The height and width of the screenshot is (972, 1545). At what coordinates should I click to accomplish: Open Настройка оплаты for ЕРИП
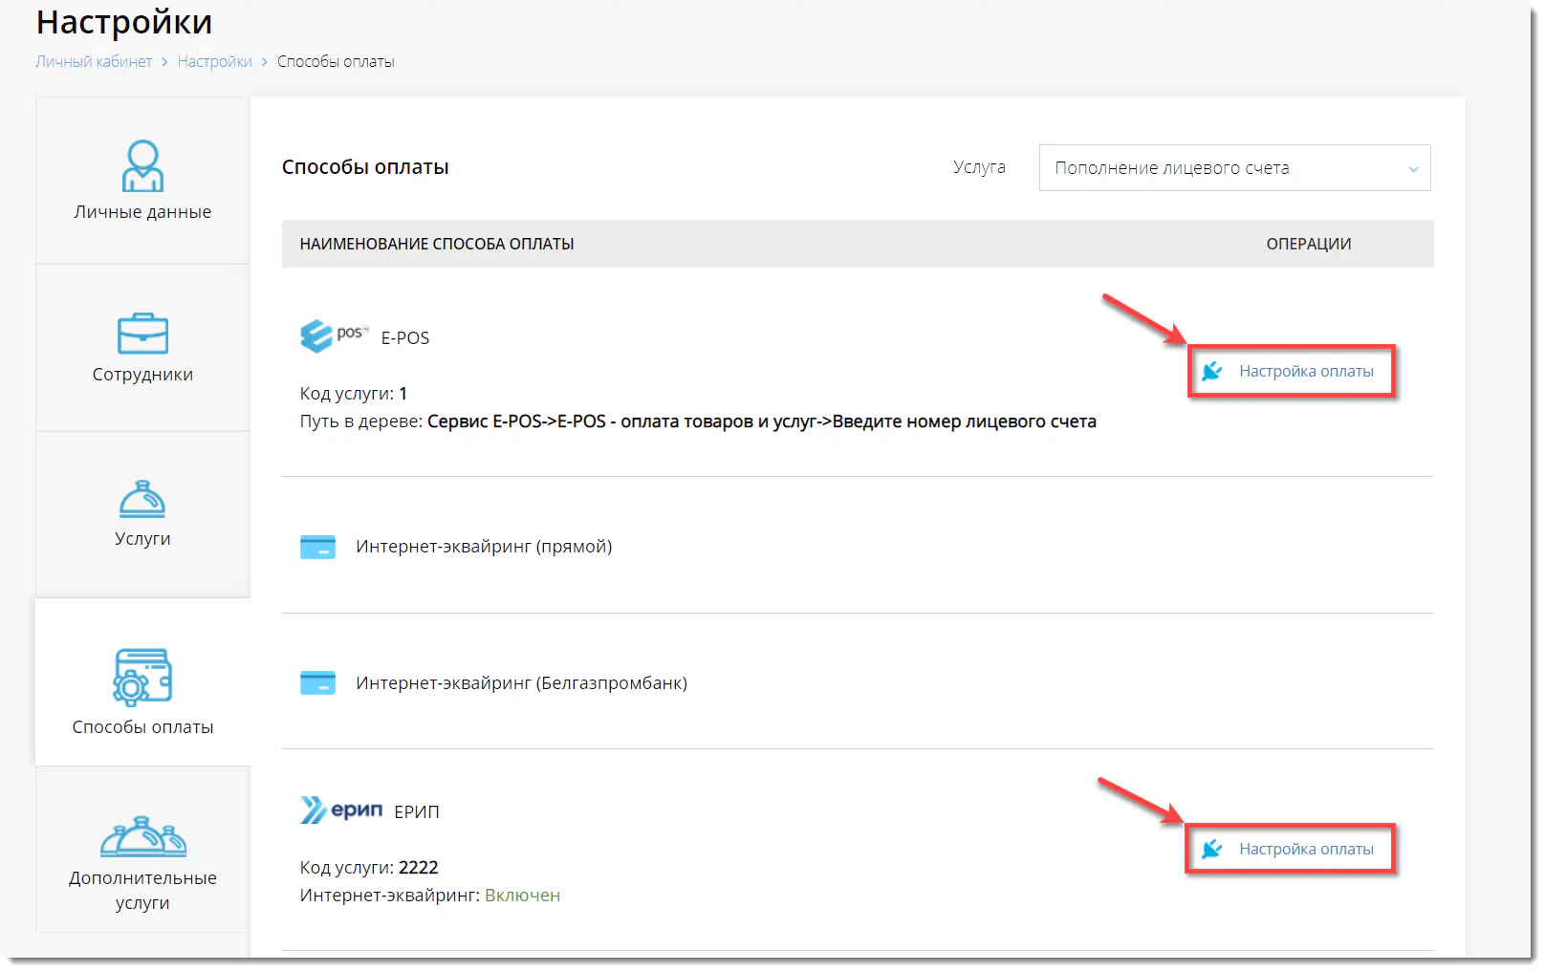(1305, 849)
